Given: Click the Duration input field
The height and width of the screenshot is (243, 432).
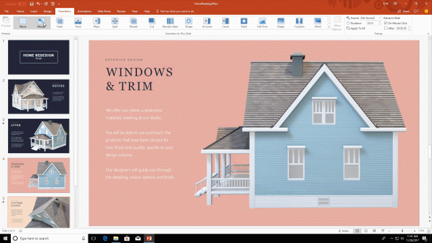Looking at the screenshot, I should point(372,23).
